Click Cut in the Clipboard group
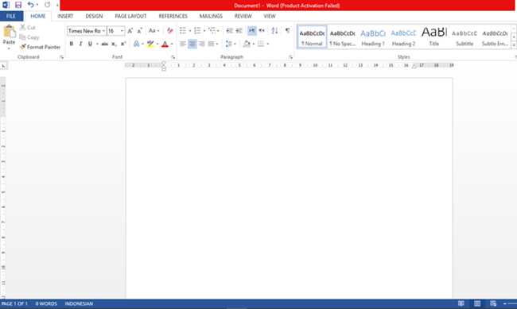 click(27, 27)
